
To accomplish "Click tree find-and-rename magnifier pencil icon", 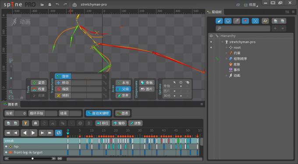I will pos(265,21).
